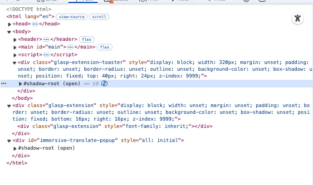Select the </html> closing tag
313x185 pixels.
tap(17, 163)
